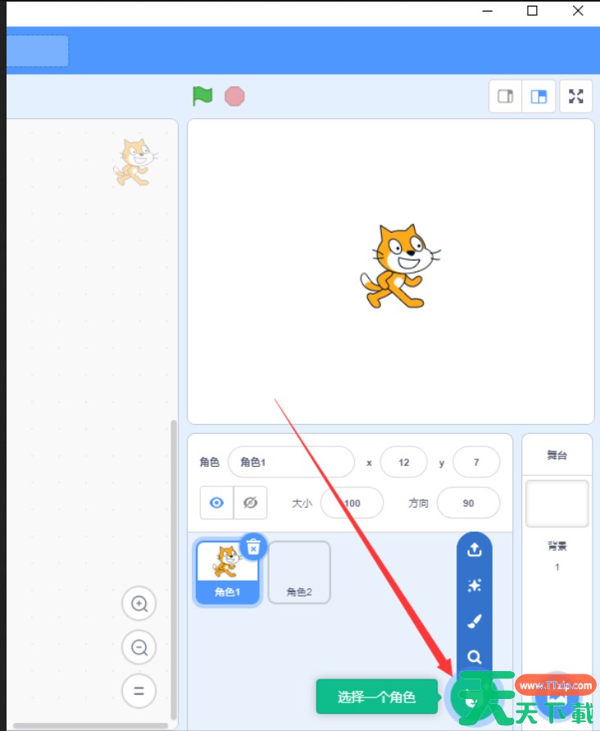Zoom in on the code workspace
Viewport: 600px width, 731px height.
tap(139, 605)
